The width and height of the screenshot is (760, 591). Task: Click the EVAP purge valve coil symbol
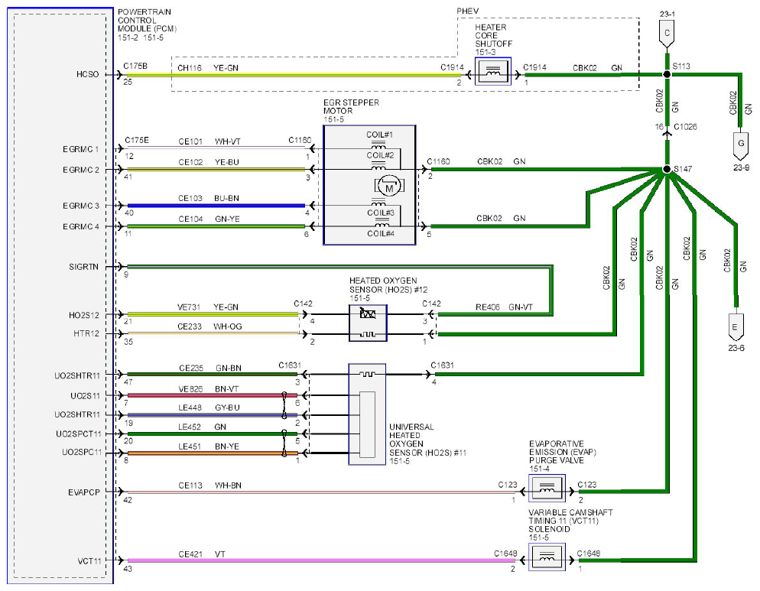547,489
